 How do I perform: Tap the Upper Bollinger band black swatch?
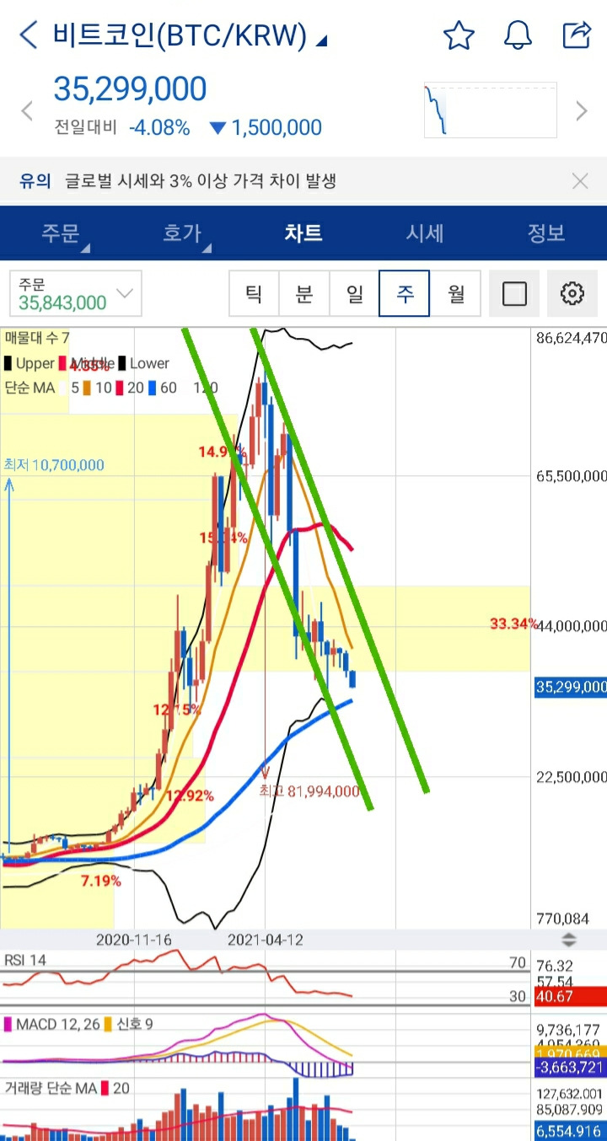tap(8, 364)
